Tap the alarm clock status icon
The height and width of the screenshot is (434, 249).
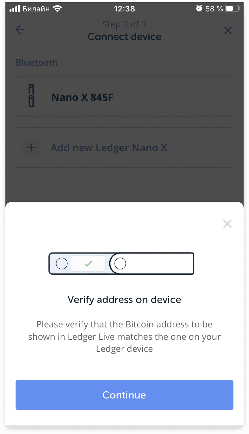coord(199,9)
